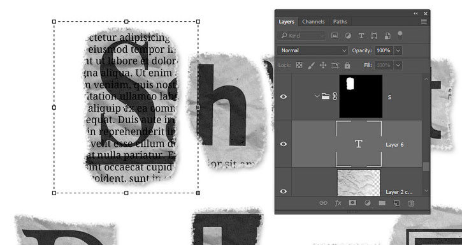Click the folder icon of group S
The height and width of the screenshot is (245, 462).
pyautogui.click(x=325, y=96)
